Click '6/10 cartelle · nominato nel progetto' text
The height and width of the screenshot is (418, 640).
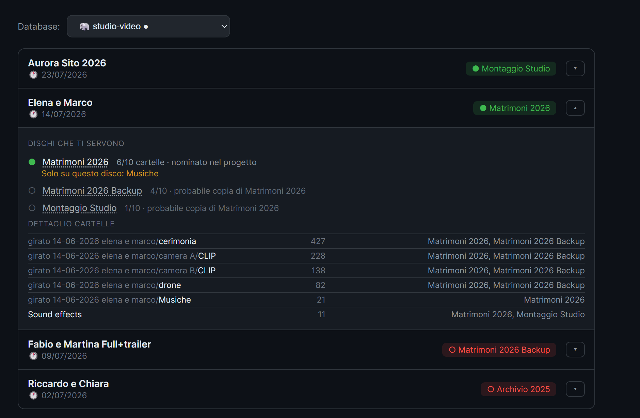(187, 162)
